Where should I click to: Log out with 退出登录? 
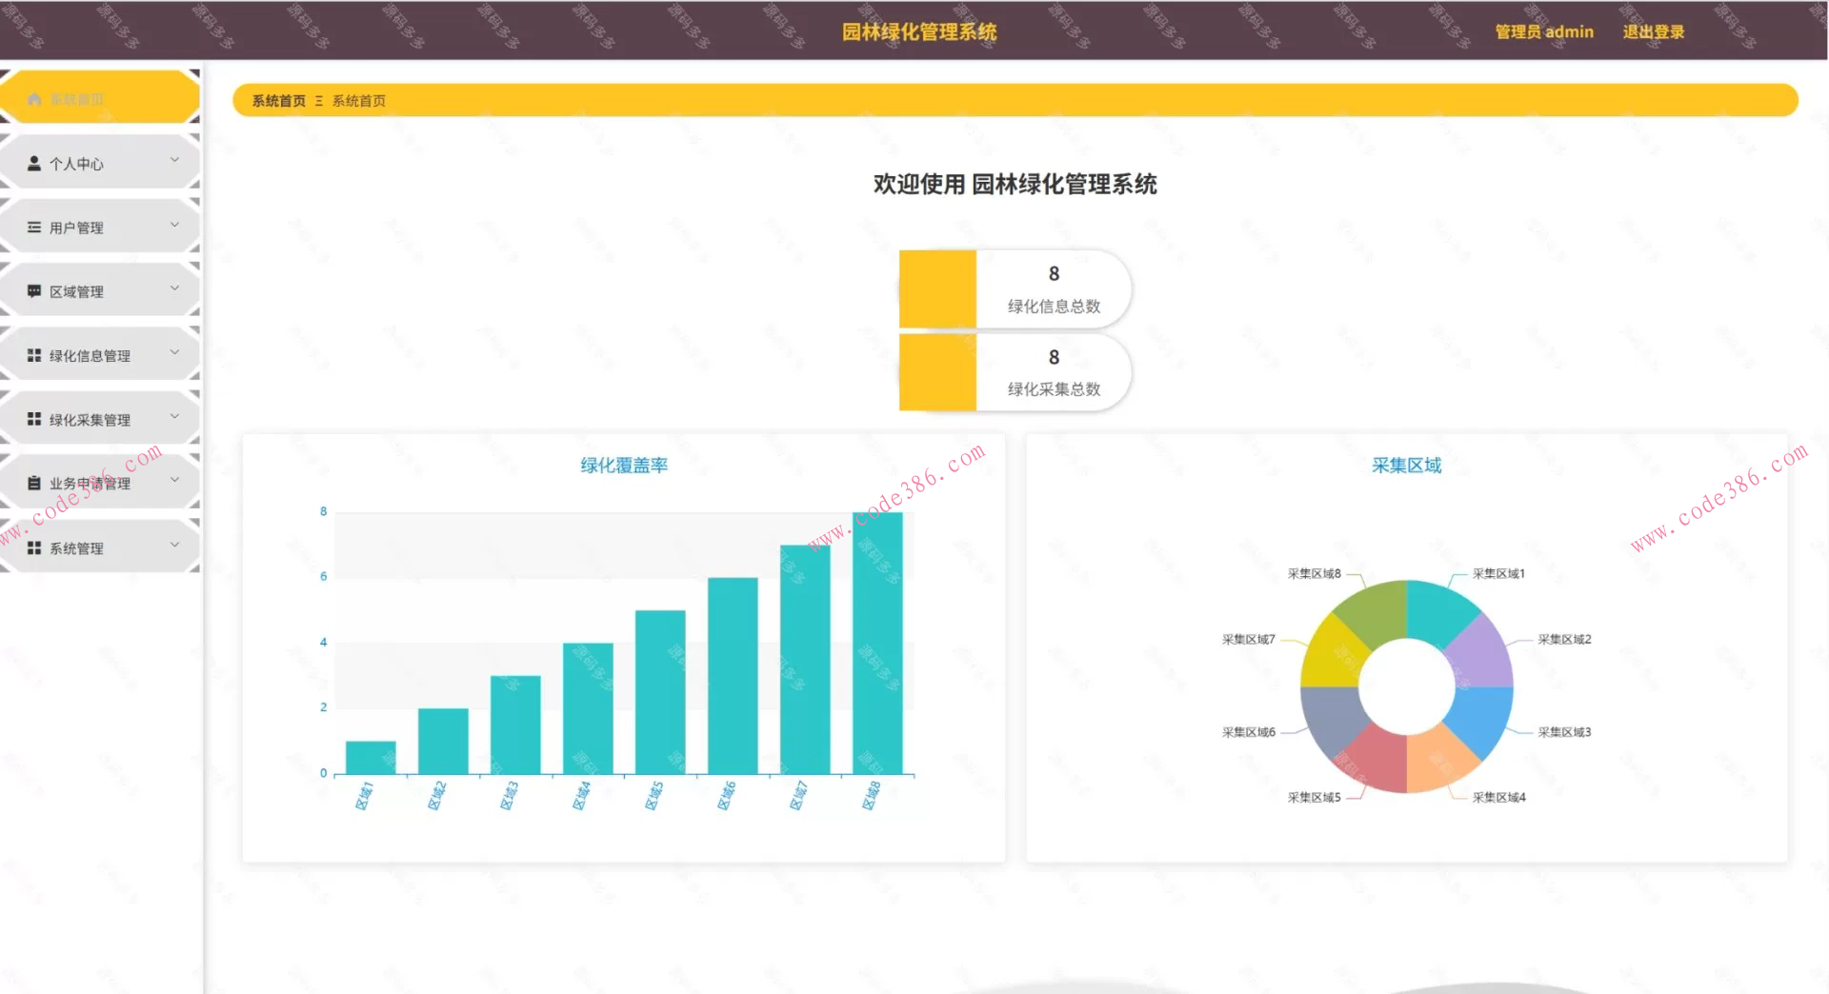click(x=1653, y=31)
